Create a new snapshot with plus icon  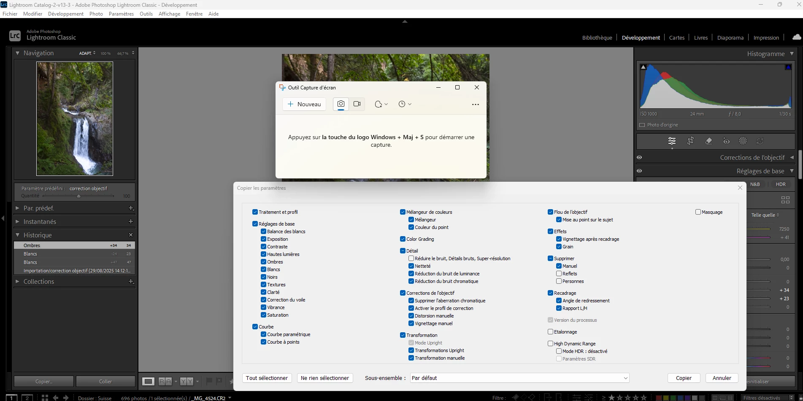131,222
